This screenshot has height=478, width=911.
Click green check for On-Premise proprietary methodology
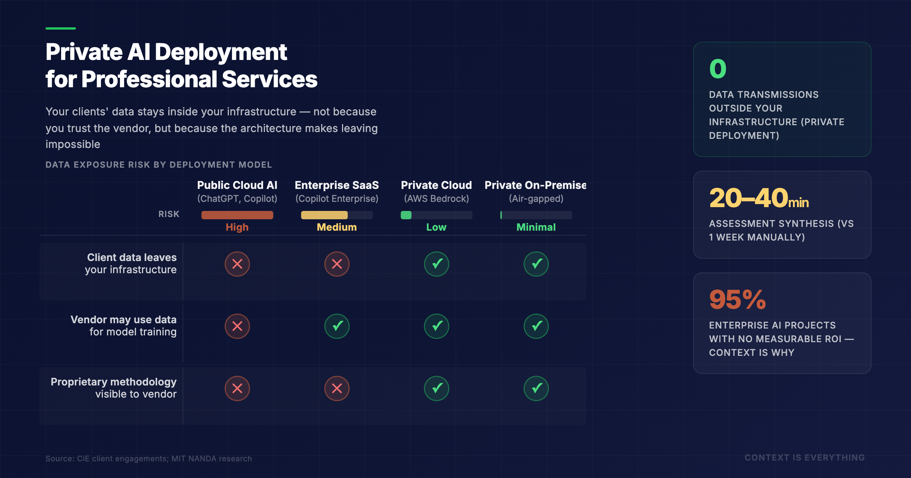click(x=536, y=388)
